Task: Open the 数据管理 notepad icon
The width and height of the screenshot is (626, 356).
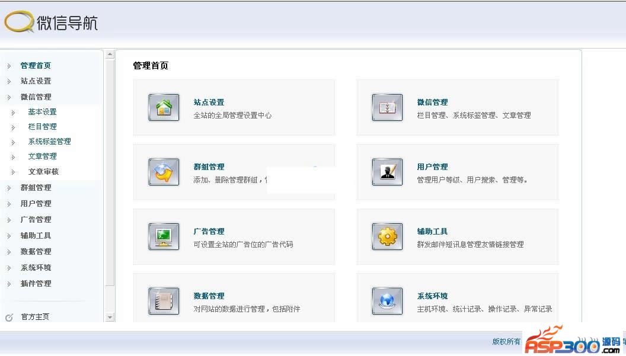Action: pos(164,302)
